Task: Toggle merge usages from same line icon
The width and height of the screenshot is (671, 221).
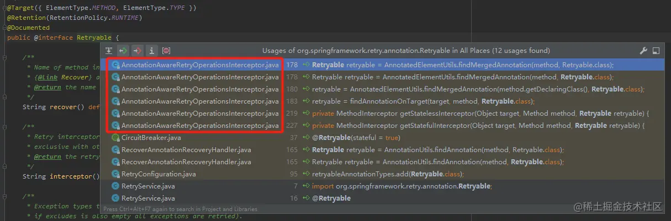Action: point(109,51)
